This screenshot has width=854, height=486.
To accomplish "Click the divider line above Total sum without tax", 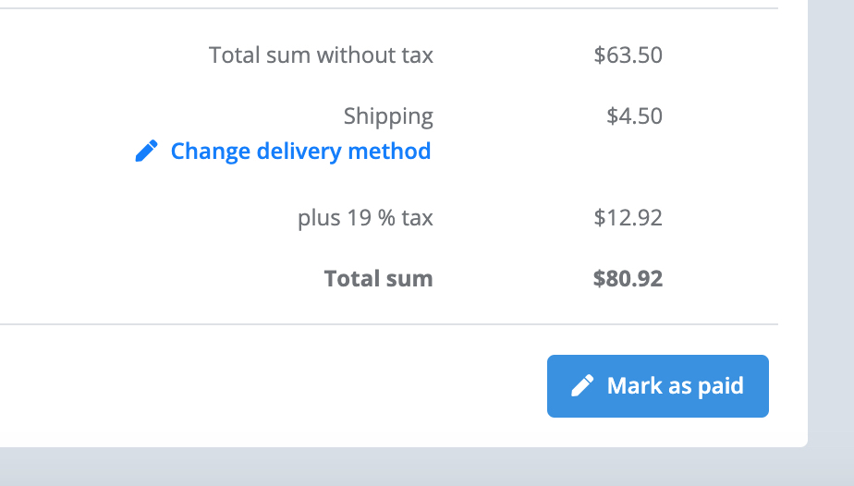I will pyautogui.click(x=389, y=8).
